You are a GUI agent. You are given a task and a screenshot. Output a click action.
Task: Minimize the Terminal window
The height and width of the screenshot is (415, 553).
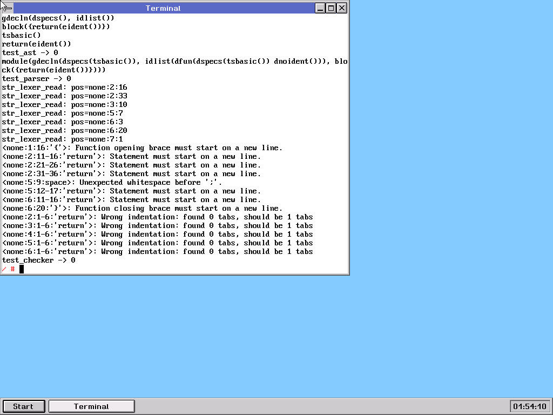point(321,8)
